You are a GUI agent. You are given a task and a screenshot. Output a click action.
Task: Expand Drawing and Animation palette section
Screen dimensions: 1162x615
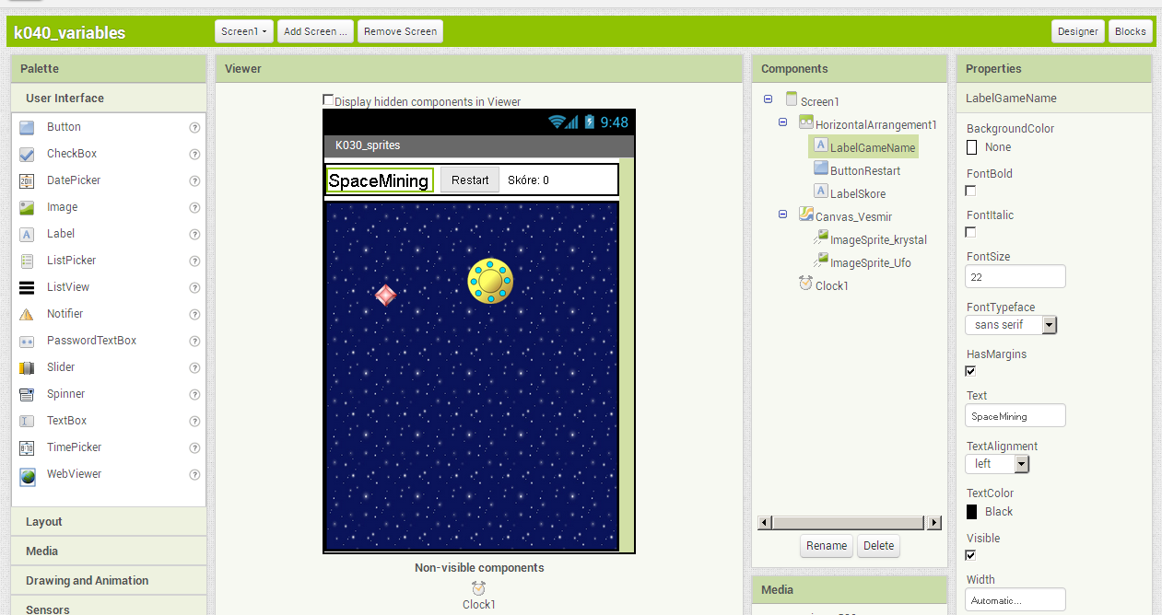pos(109,580)
